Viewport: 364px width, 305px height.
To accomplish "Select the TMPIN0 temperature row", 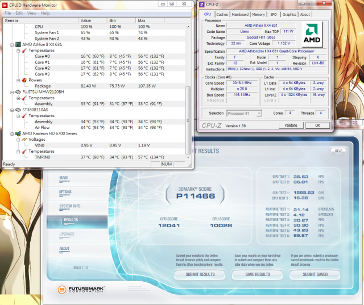I will 94,157.
